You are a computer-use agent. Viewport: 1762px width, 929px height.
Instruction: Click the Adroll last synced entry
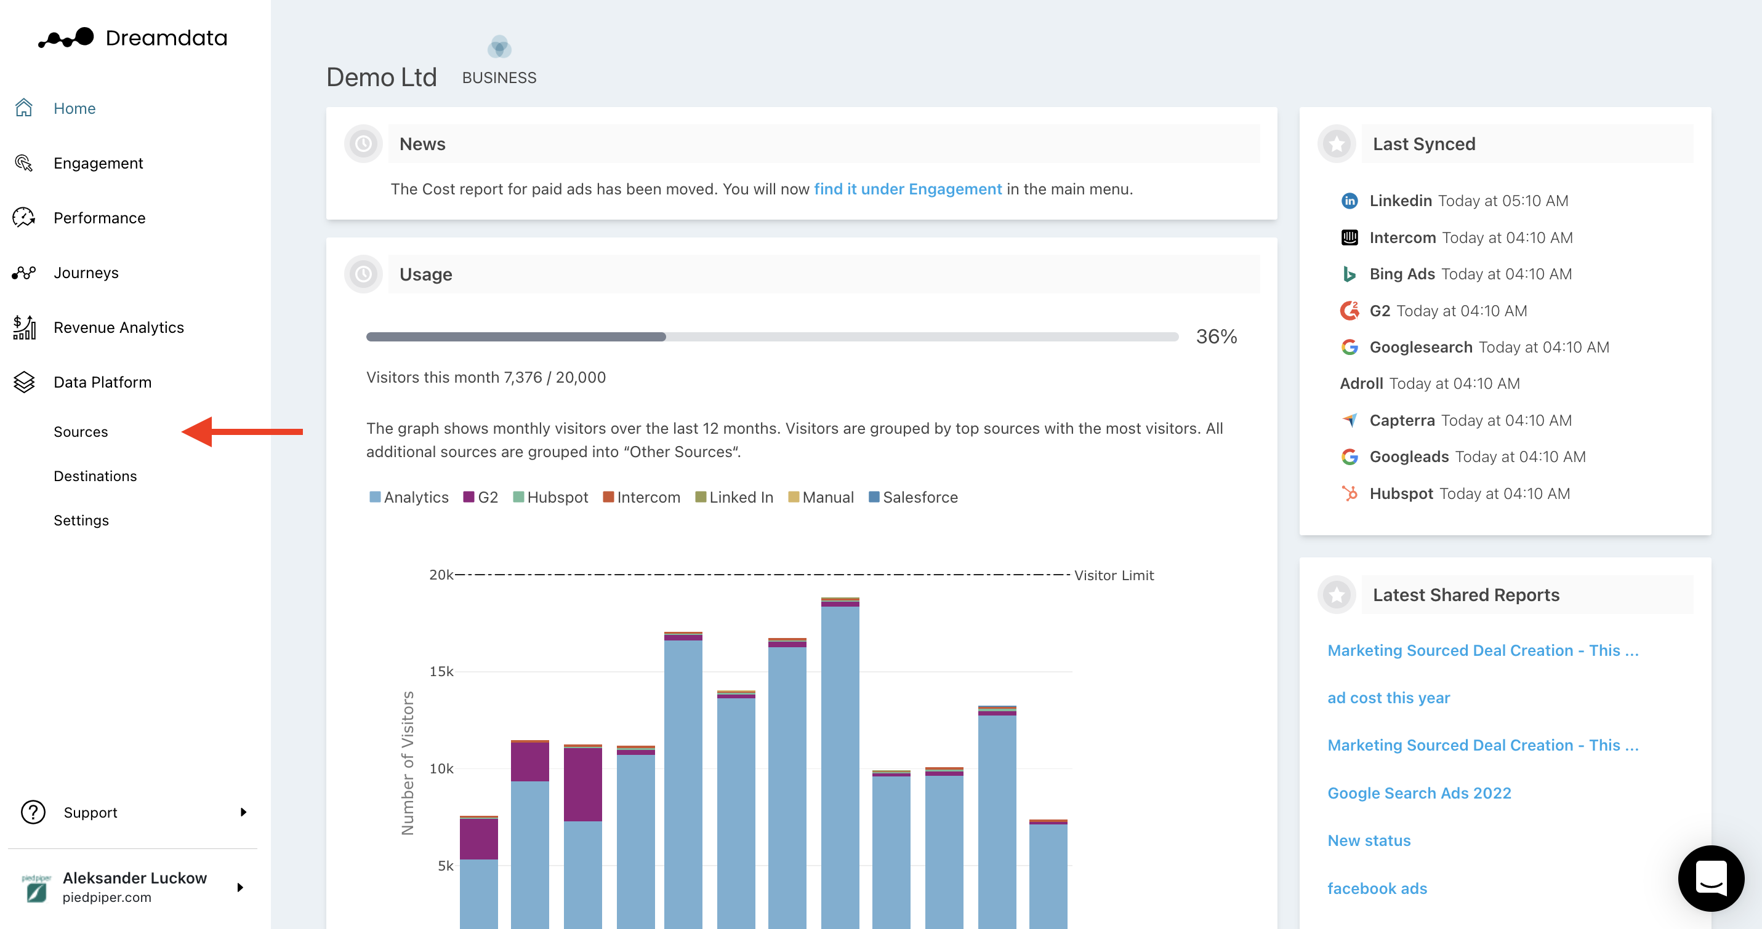[x=1430, y=383]
